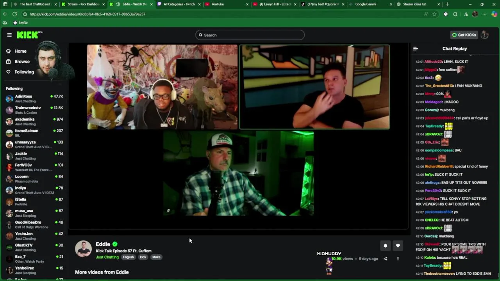Click the browser tab actions icon

5,4
